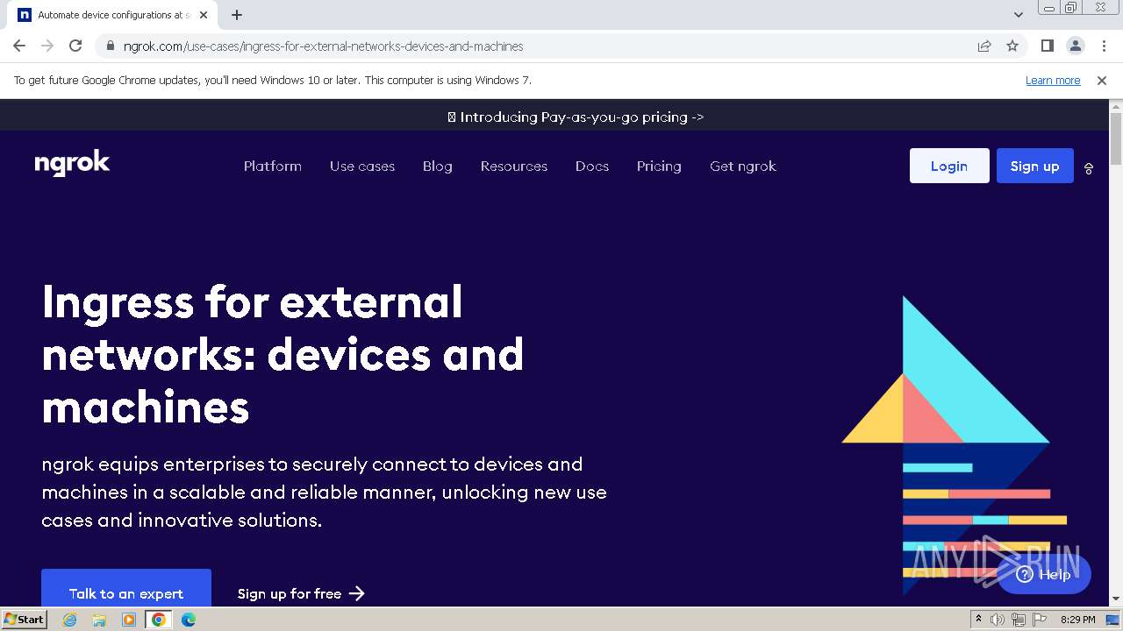Follow Sign up for free link
The width and height of the screenshot is (1123, 631).
[301, 593]
